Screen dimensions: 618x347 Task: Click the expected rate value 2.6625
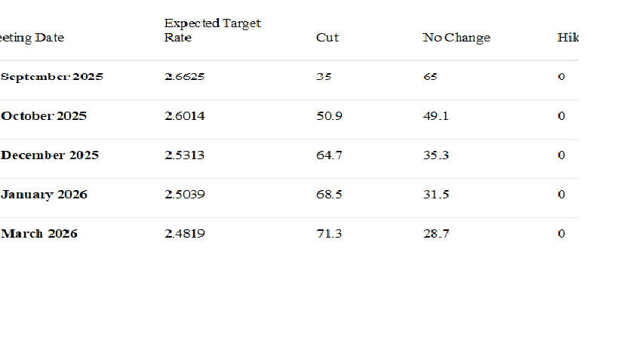tap(184, 77)
